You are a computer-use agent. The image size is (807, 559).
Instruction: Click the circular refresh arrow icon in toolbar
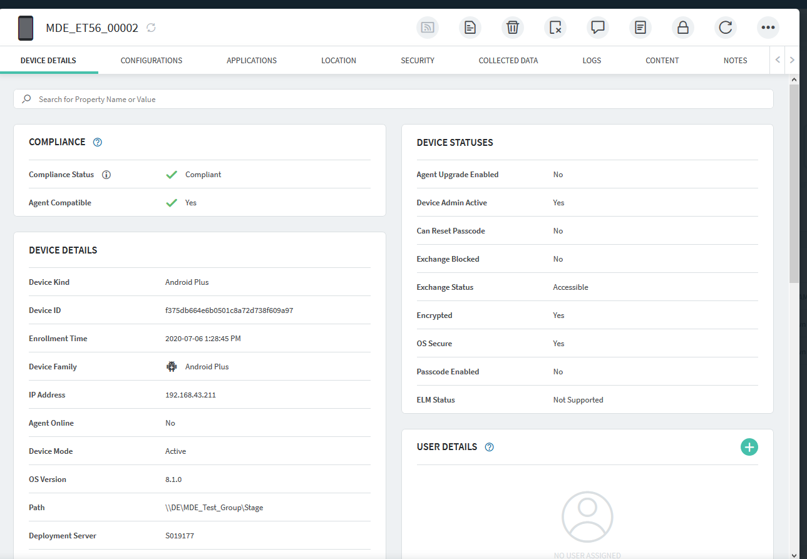725,28
